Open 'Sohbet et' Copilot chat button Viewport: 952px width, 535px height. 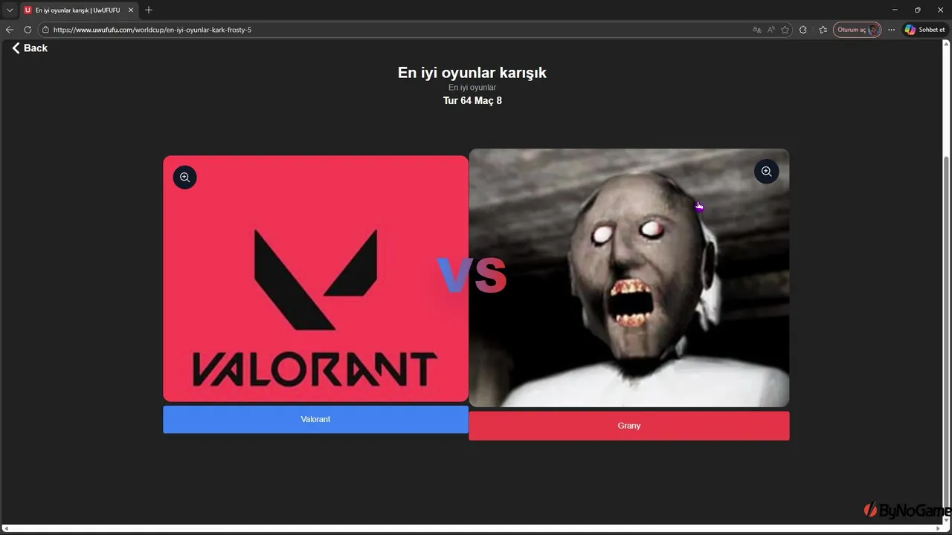pyautogui.click(x=924, y=30)
